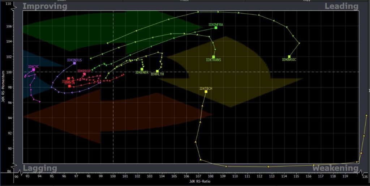The image size is (370, 186).
Task: Click the 'Weakening' quadrant label
Action: coord(335,168)
